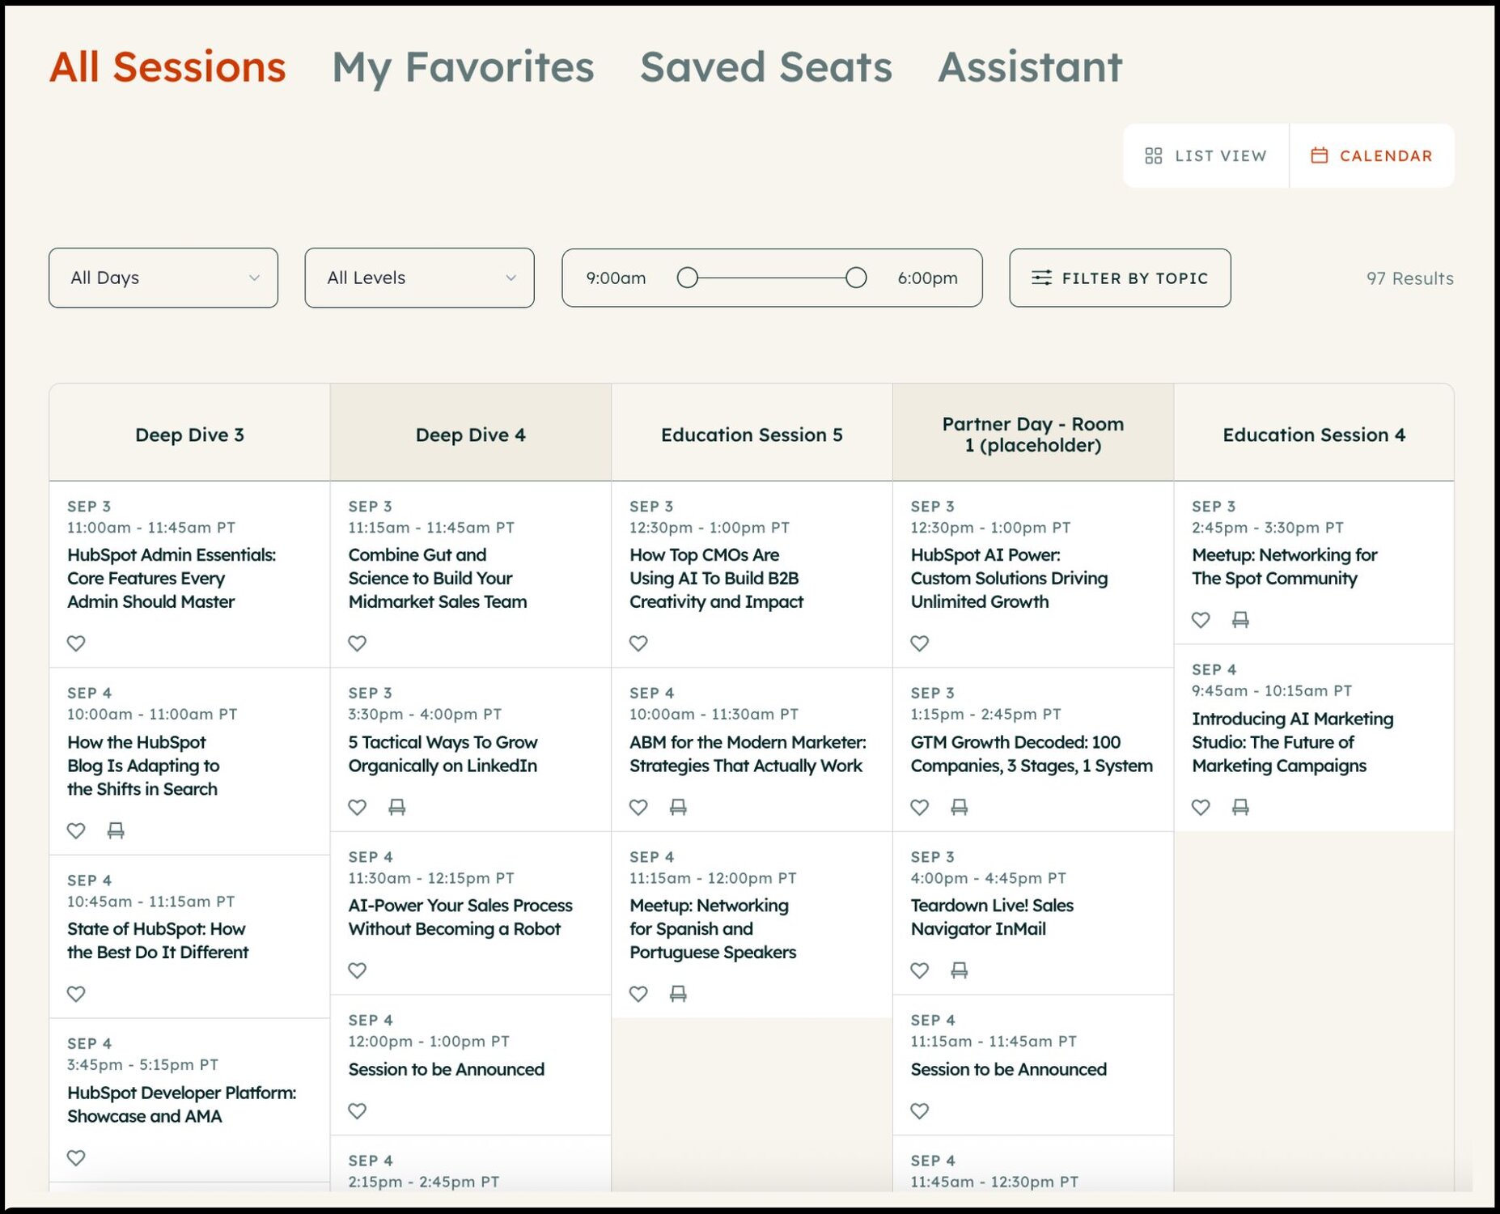1500x1214 pixels.
Task: Click the Filter by Topic button
Action: 1120,278
